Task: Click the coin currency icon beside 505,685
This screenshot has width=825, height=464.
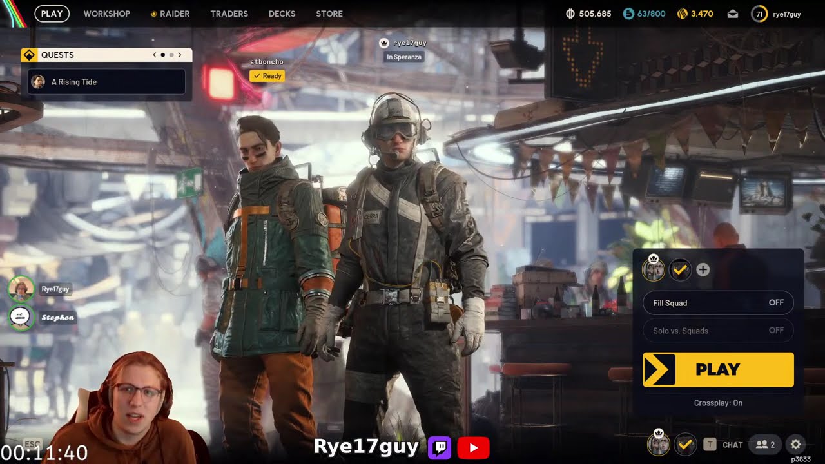Action: (570, 14)
